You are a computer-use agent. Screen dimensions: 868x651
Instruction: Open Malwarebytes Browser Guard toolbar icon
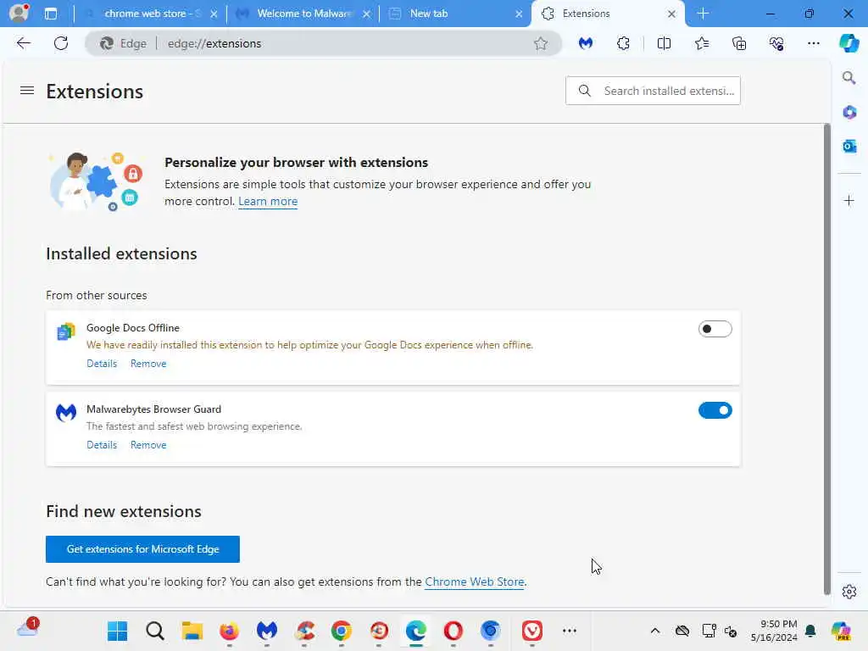click(586, 43)
